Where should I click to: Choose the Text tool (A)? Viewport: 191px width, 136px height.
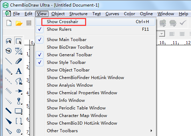[x=19, y=71]
